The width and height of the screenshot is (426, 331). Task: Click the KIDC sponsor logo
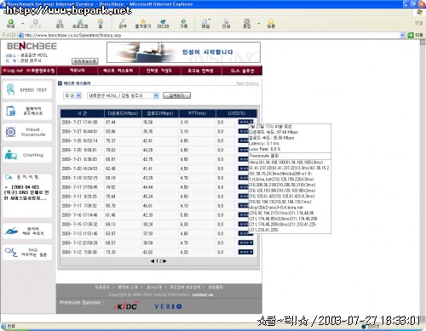pyautogui.click(x=125, y=306)
